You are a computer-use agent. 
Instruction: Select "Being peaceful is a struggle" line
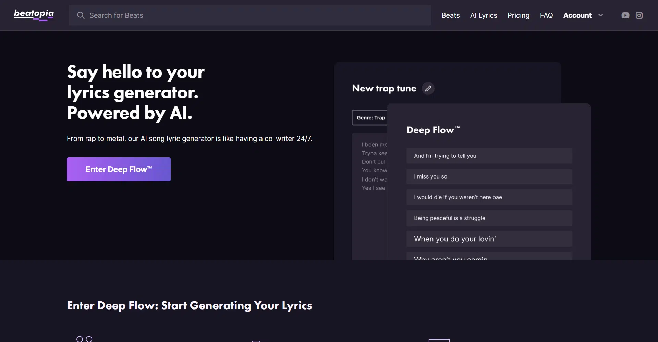tap(489, 218)
